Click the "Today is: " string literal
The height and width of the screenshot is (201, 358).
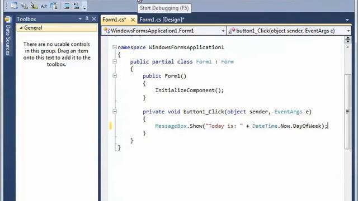(224, 126)
